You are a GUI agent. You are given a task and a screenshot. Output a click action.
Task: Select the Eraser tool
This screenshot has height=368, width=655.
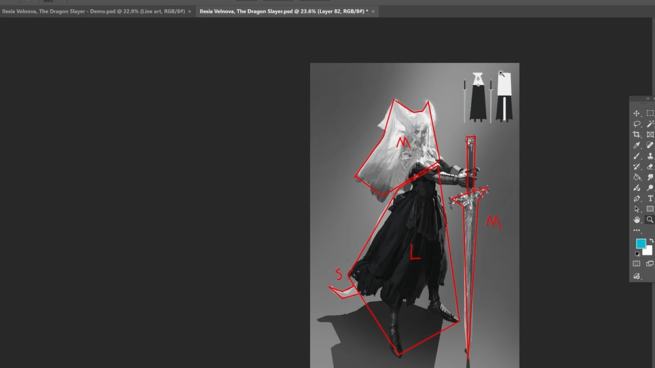(650, 166)
